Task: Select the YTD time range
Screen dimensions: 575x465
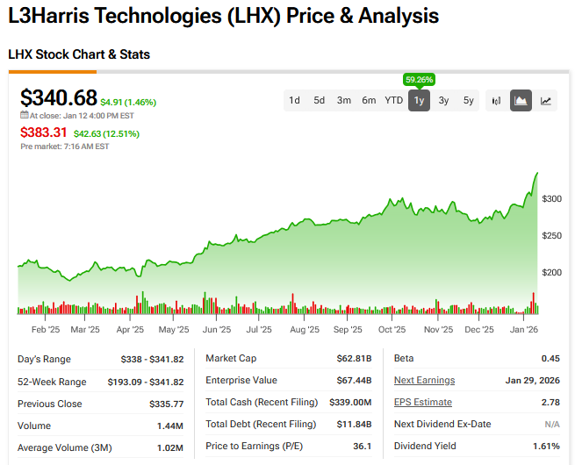Action: [x=394, y=100]
